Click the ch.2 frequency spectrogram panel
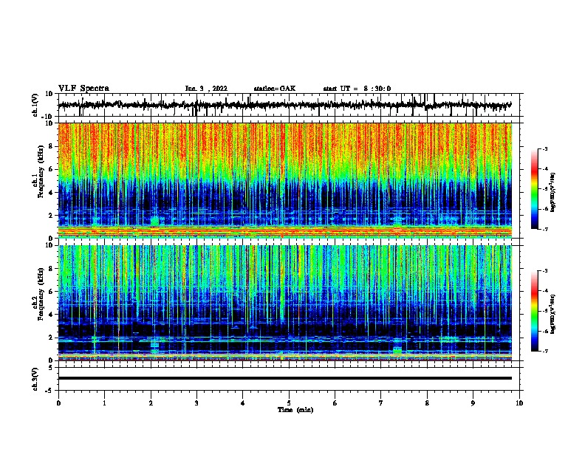The height and width of the screenshot is (452, 585). coord(285,303)
